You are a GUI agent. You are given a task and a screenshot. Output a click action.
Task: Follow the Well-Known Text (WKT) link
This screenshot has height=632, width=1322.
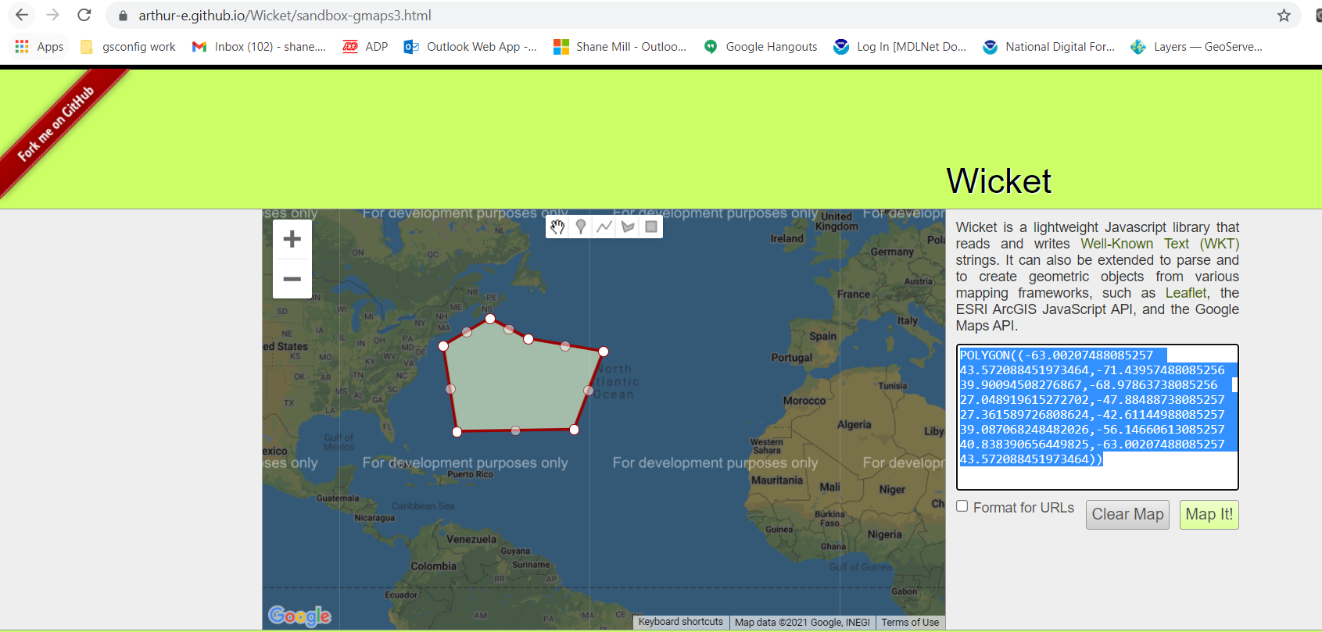click(x=1160, y=244)
